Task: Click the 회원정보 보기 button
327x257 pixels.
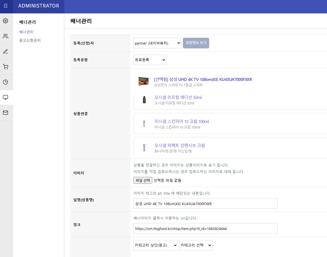Action: [x=196, y=43]
